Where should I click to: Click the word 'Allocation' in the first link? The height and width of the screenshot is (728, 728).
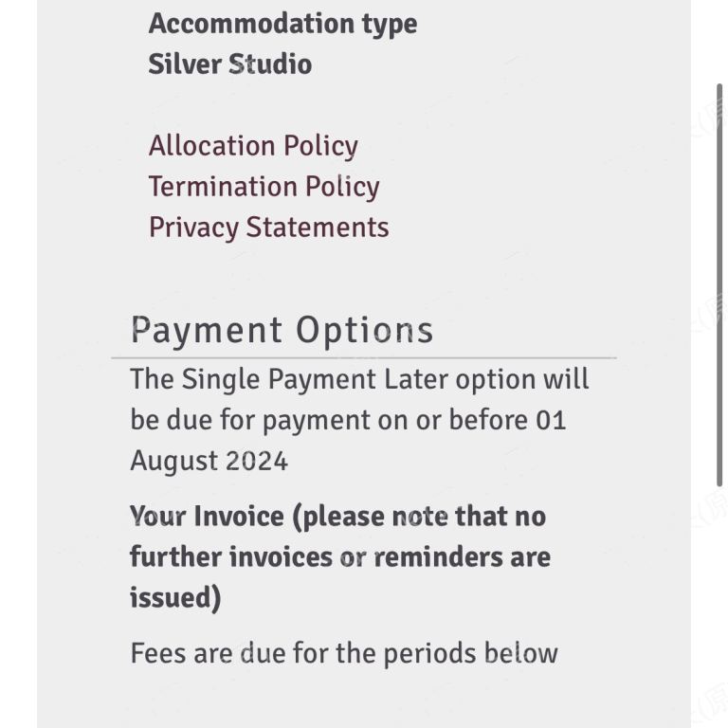tap(211, 146)
